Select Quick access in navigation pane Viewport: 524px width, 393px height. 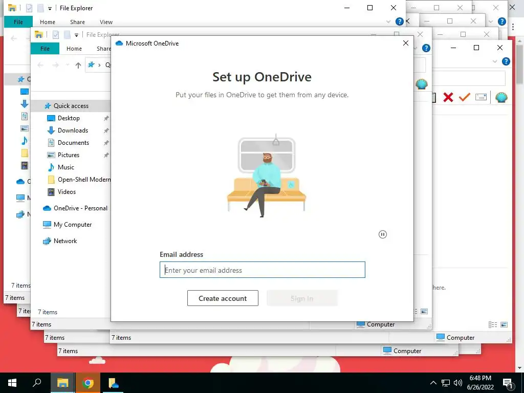click(71, 105)
